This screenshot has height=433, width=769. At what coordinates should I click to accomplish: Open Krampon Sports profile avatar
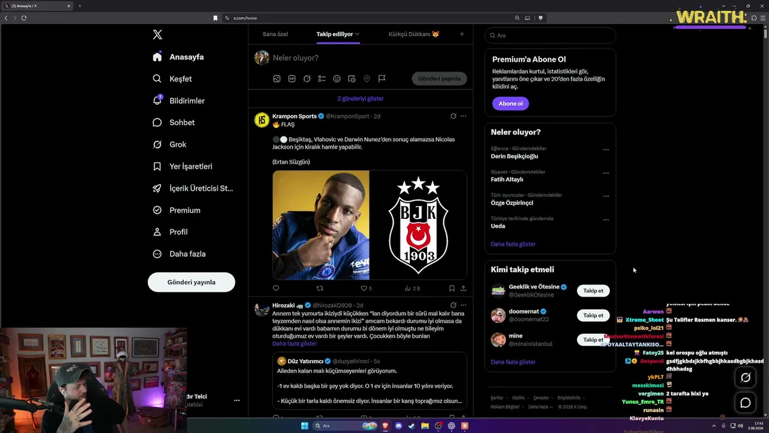coord(262,120)
